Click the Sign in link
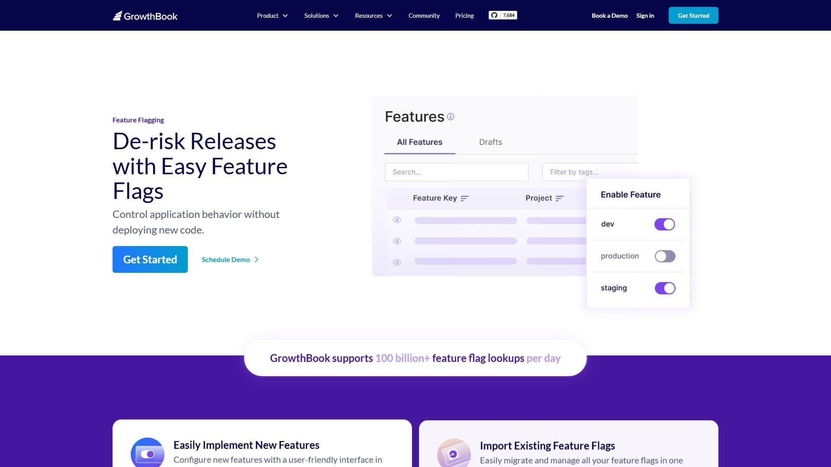831x467 pixels. coord(645,16)
